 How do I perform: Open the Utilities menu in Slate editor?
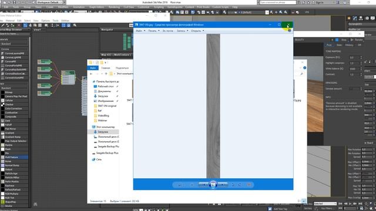coord(65,21)
